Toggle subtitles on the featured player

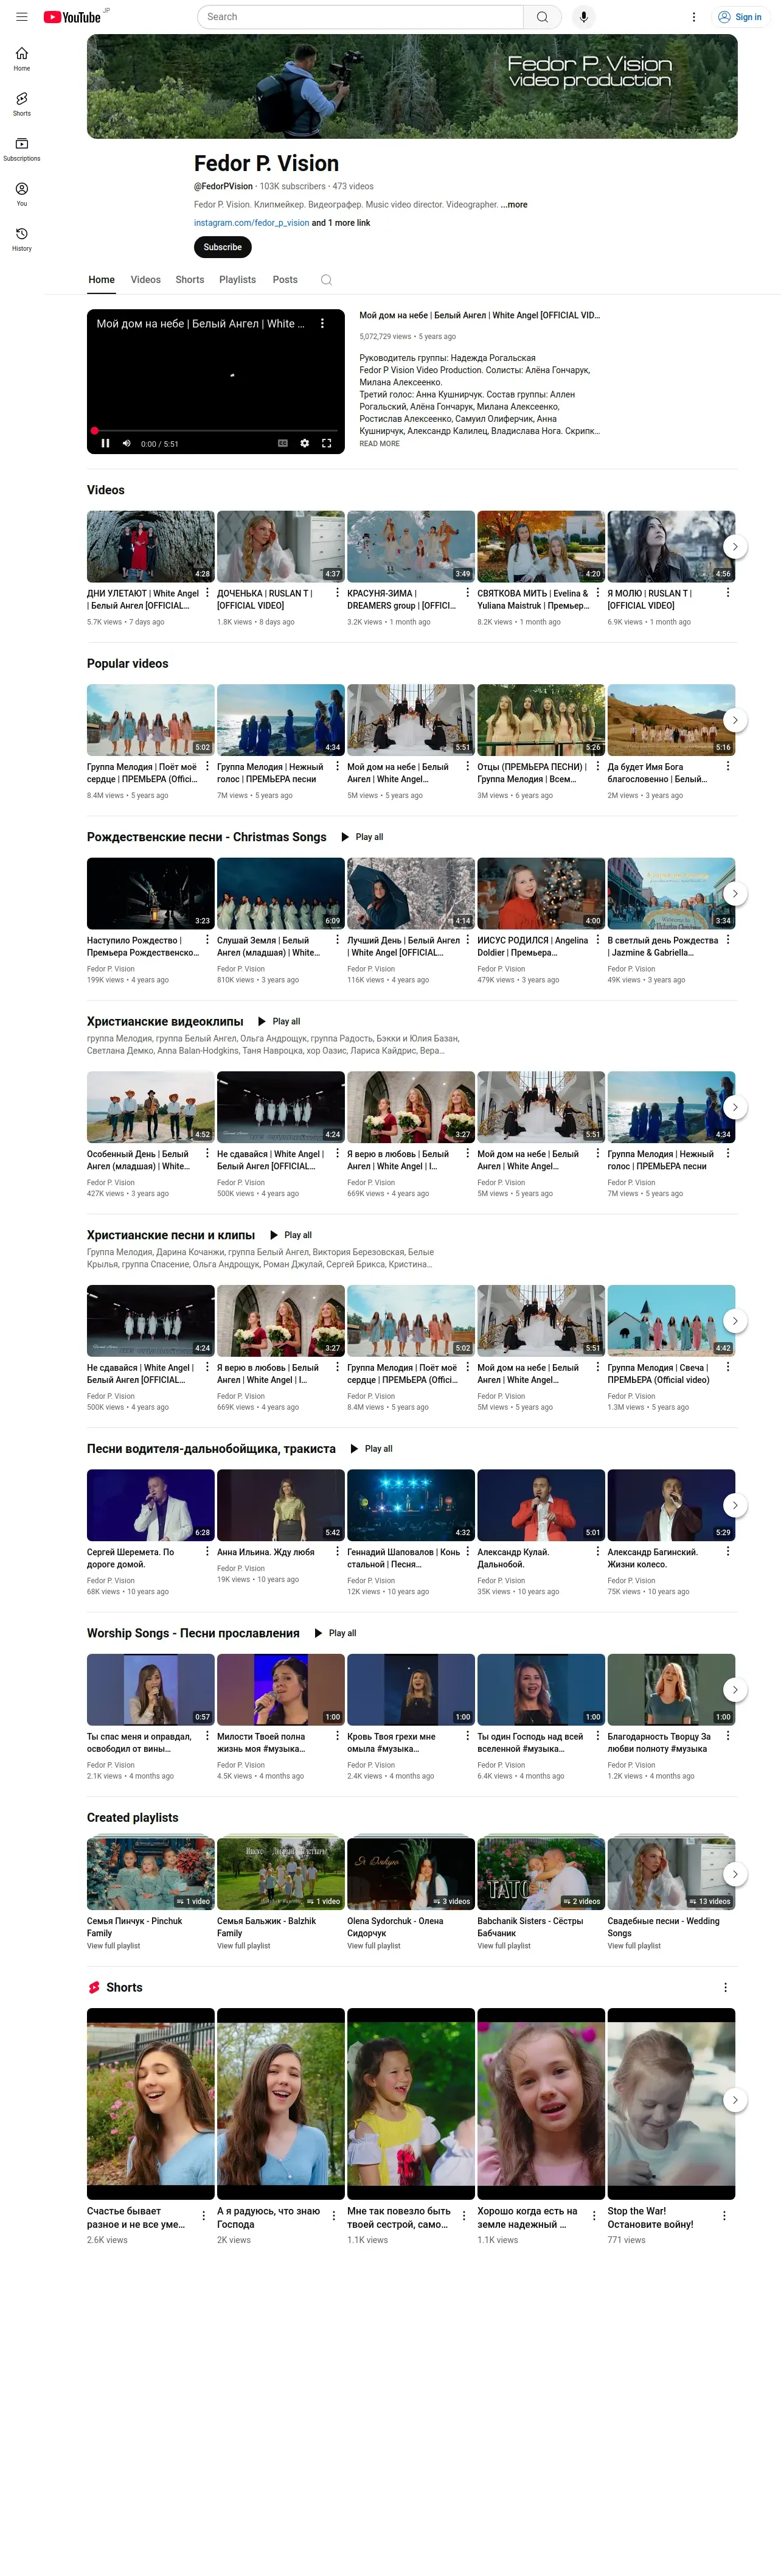click(x=283, y=444)
